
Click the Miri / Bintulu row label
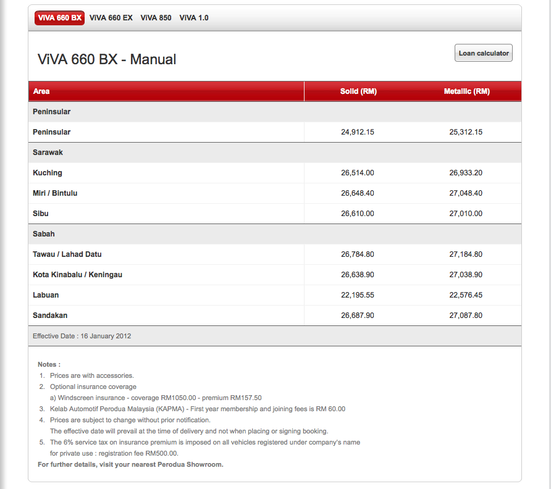pos(55,193)
